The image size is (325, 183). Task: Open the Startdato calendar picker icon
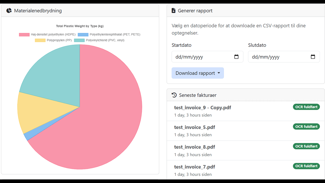point(236,57)
